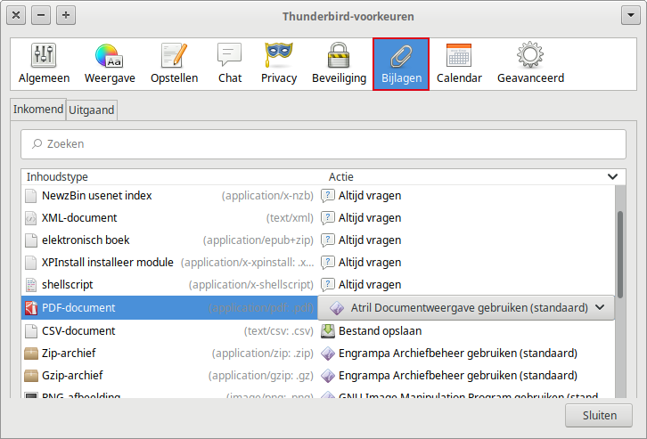Viewport: 647px width, 439px height.
Task: Select the Bijlagen paperclip pane
Action: (x=401, y=64)
